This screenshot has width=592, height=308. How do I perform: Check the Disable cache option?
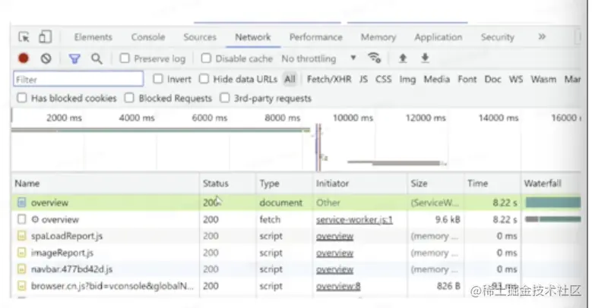coord(207,58)
